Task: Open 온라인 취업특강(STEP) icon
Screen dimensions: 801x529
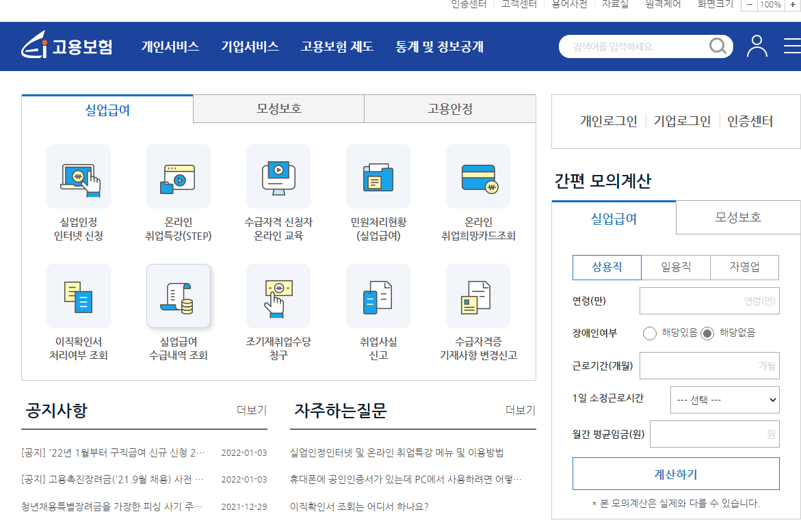Action: point(179,176)
